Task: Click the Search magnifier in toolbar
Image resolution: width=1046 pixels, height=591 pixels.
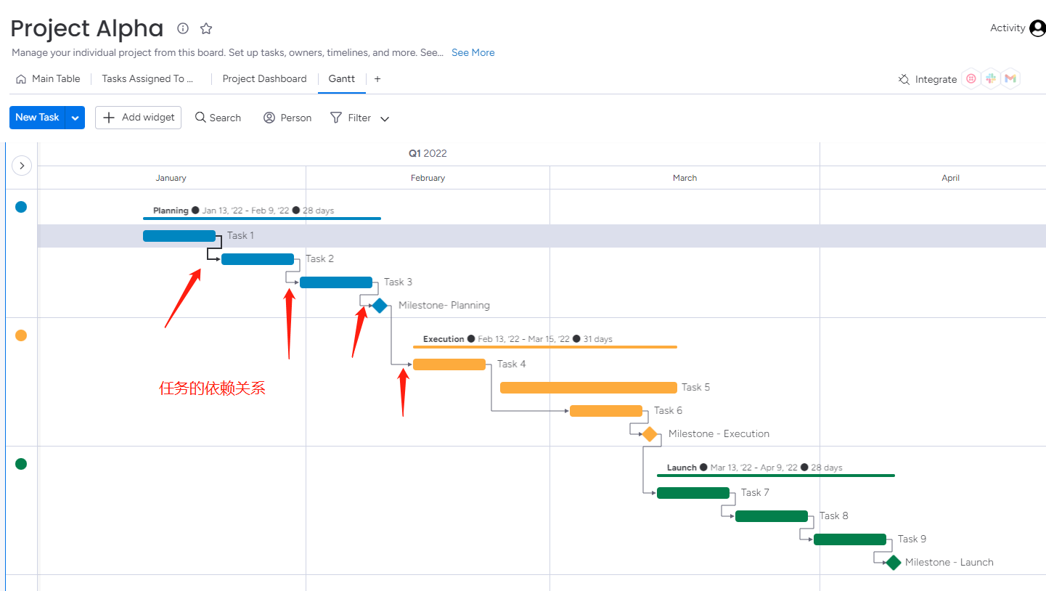Action: [201, 118]
